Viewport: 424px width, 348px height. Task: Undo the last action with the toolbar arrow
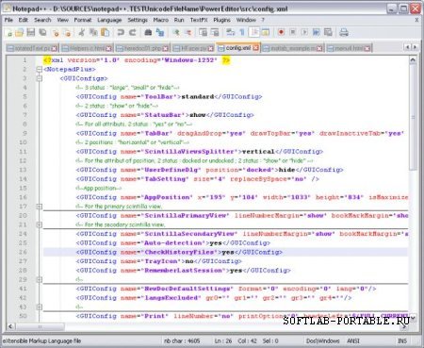coord(121,32)
